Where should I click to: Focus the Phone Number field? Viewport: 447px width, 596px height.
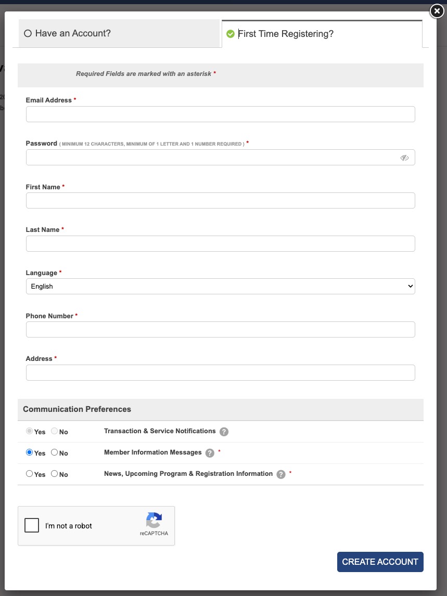220,330
